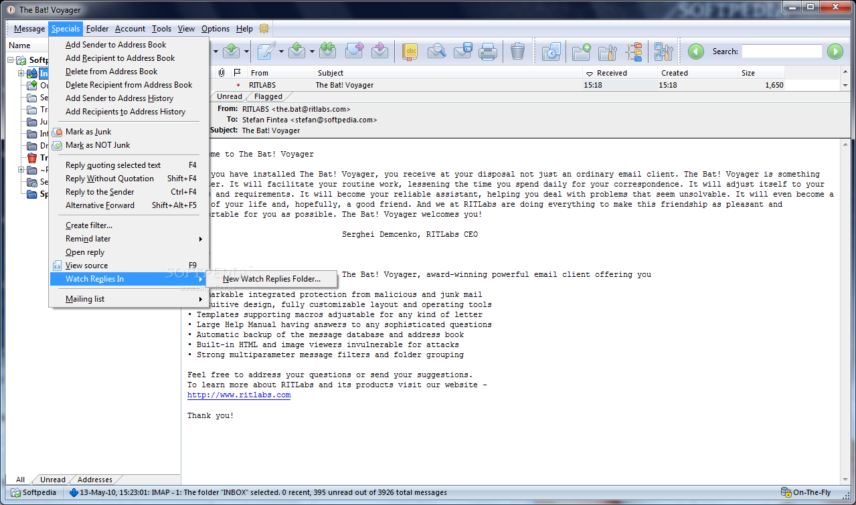Switch to Unread tab below the folder tree
856x505 pixels.
[x=53, y=480]
